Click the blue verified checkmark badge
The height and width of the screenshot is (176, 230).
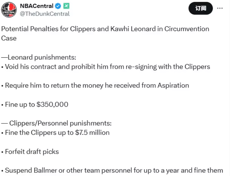58,6
